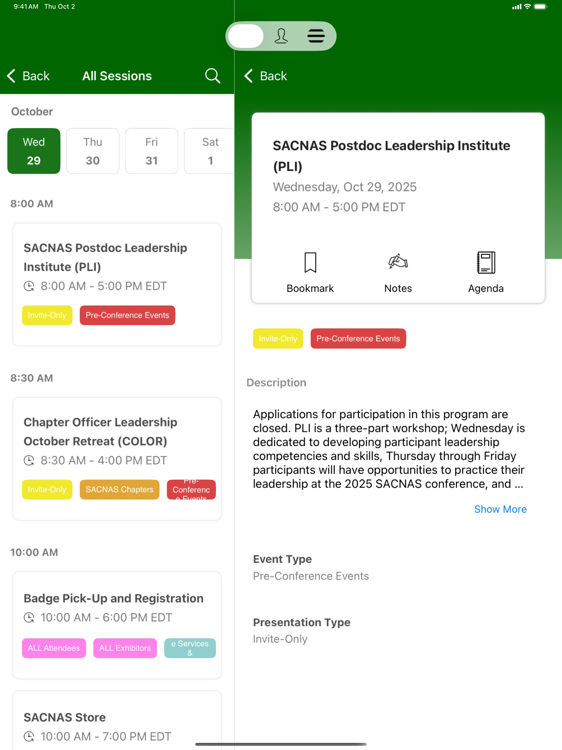Screen dimensions: 562x750
Task: Add session to Agenda
Action: (486, 272)
